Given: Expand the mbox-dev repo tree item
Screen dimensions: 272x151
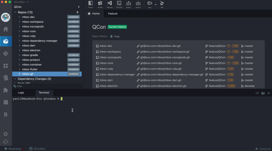Looking at the screenshot, I should point(20,17).
